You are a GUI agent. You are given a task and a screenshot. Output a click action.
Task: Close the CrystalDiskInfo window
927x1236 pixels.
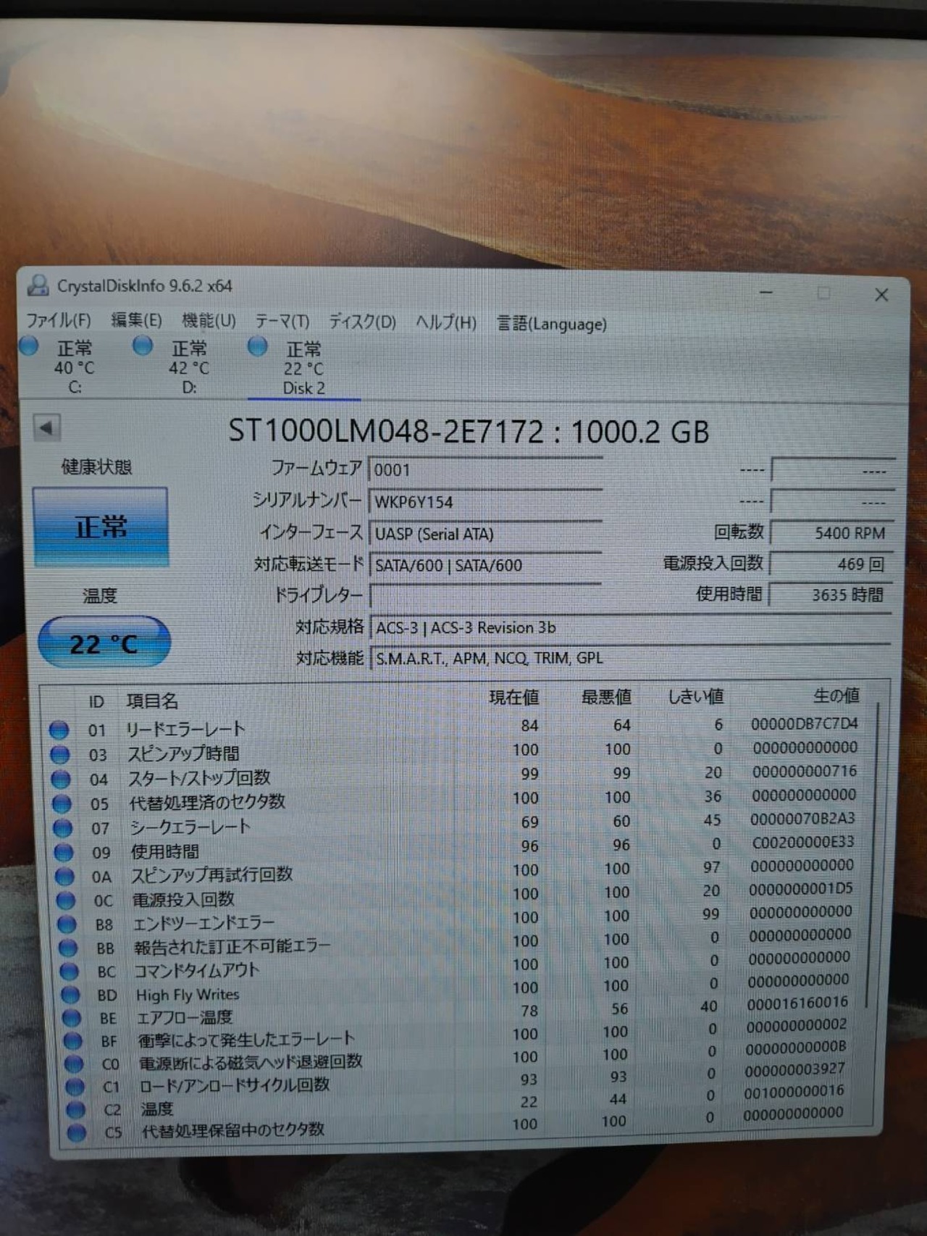pyautogui.click(x=881, y=295)
